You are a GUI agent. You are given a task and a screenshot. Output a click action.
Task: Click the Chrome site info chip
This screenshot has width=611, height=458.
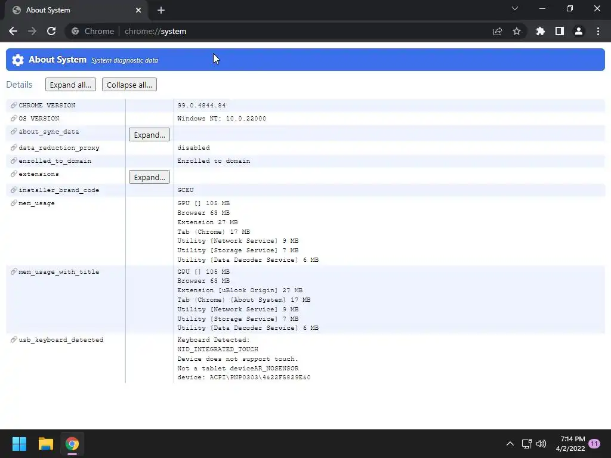point(92,31)
